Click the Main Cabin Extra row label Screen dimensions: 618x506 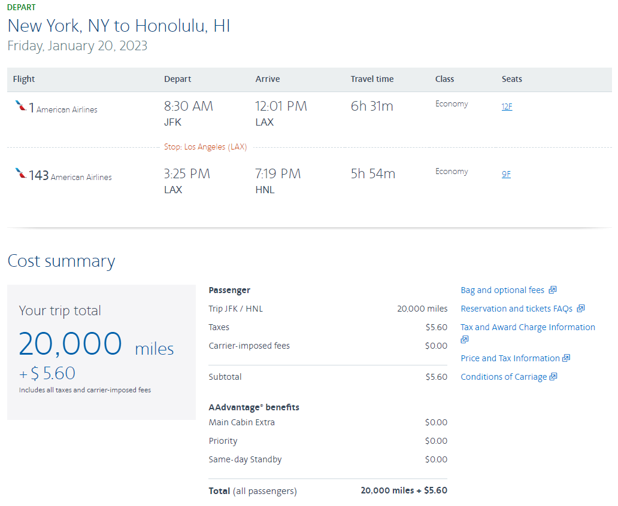(x=241, y=422)
